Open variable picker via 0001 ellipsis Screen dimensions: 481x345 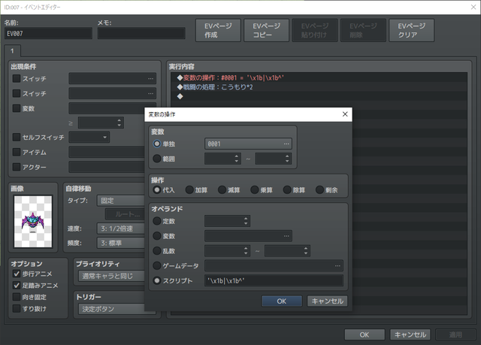click(x=286, y=144)
